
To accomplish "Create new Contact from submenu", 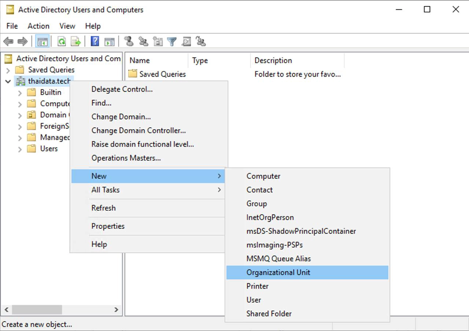I will (307, 190).
